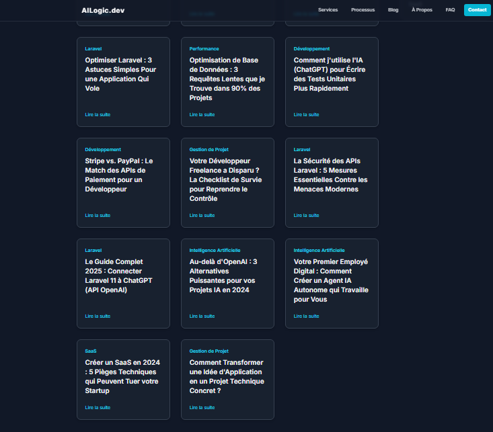
Task: Read more on 'La Sécurité des APIs Laravel'
Action: (306, 216)
